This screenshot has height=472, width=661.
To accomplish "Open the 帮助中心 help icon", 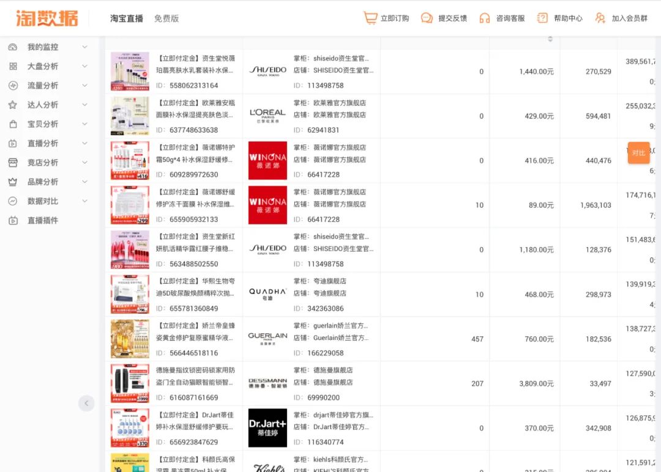I will tap(542, 18).
